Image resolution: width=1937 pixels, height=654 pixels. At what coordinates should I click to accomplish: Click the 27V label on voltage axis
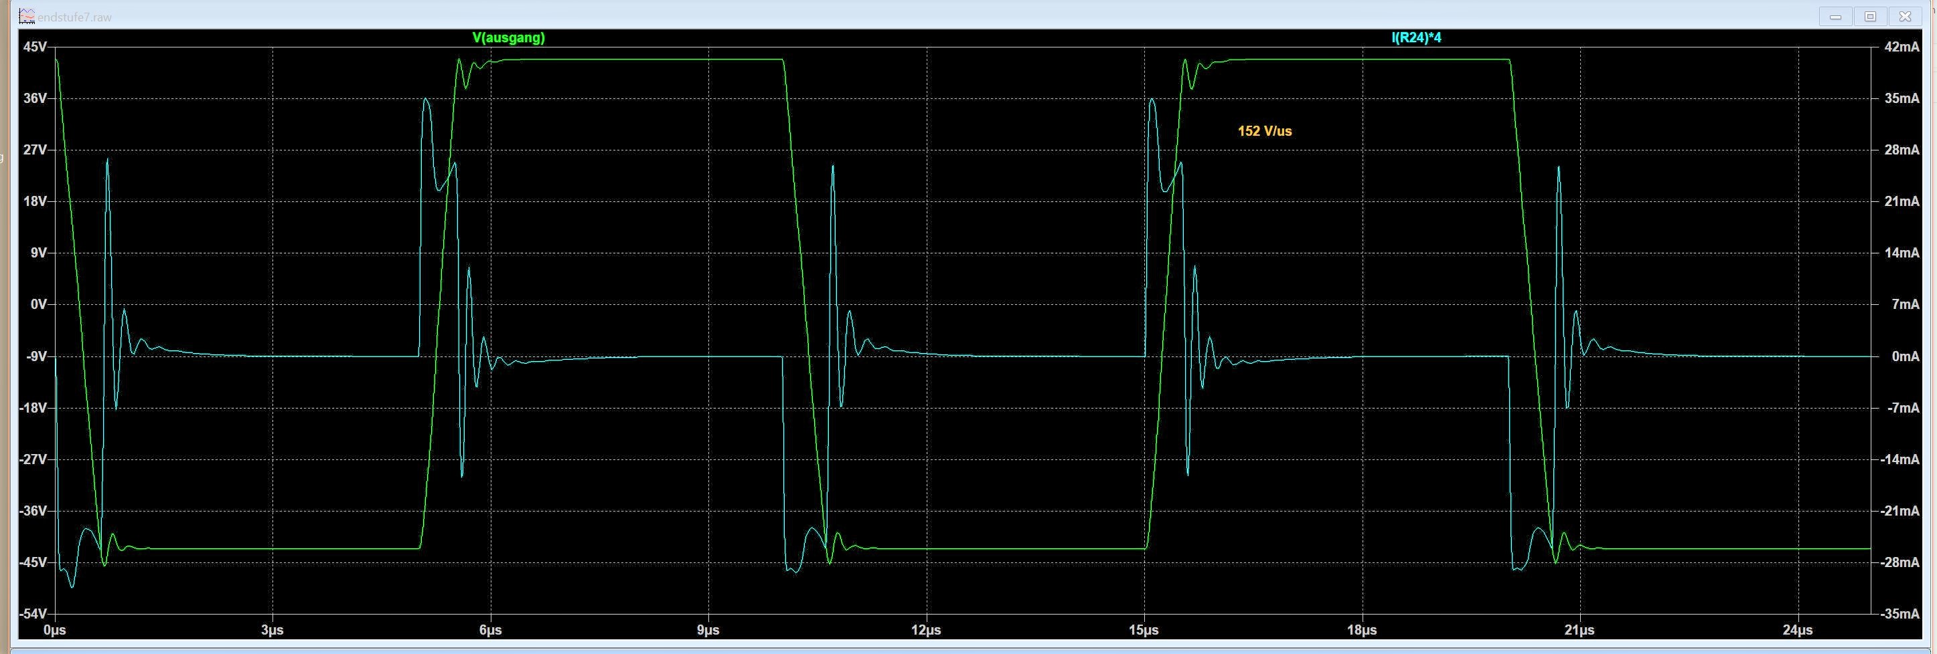(x=35, y=149)
